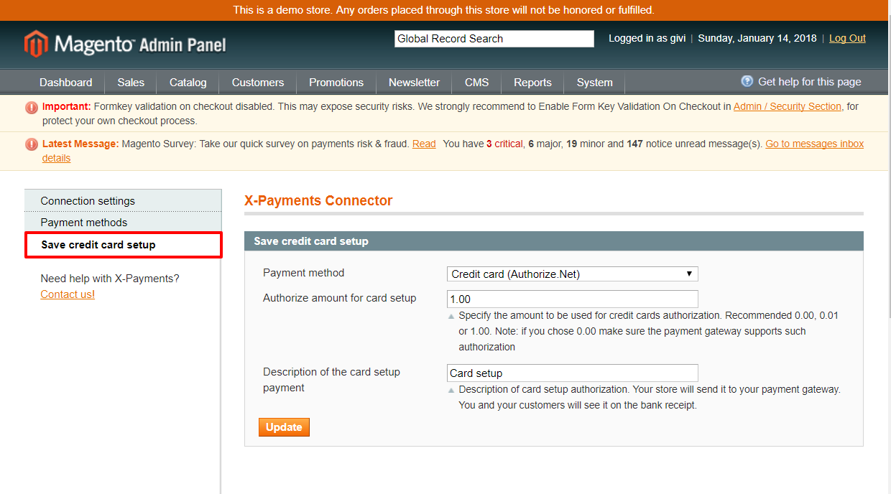Click the Log Out link

coord(847,39)
